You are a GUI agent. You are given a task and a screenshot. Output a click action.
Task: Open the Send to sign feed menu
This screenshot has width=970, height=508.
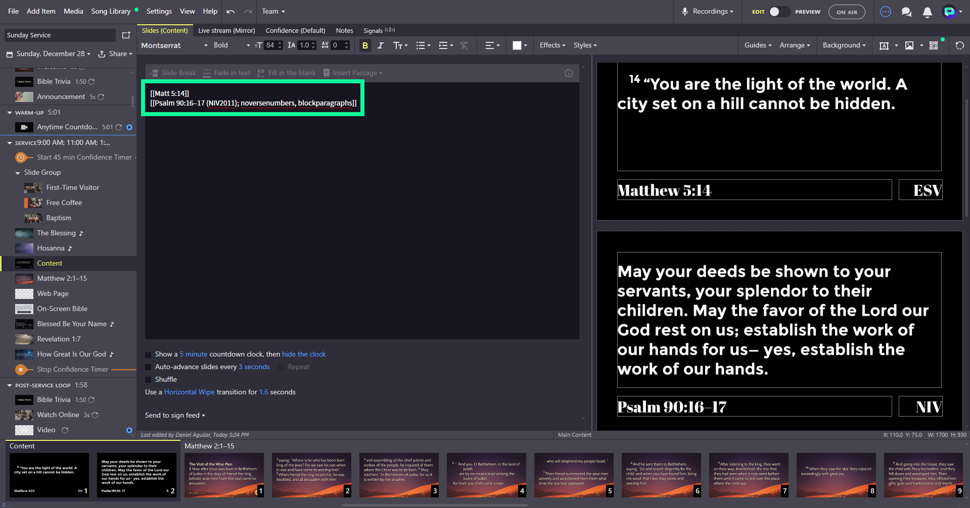pyautogui.click(x=175, y=416)
